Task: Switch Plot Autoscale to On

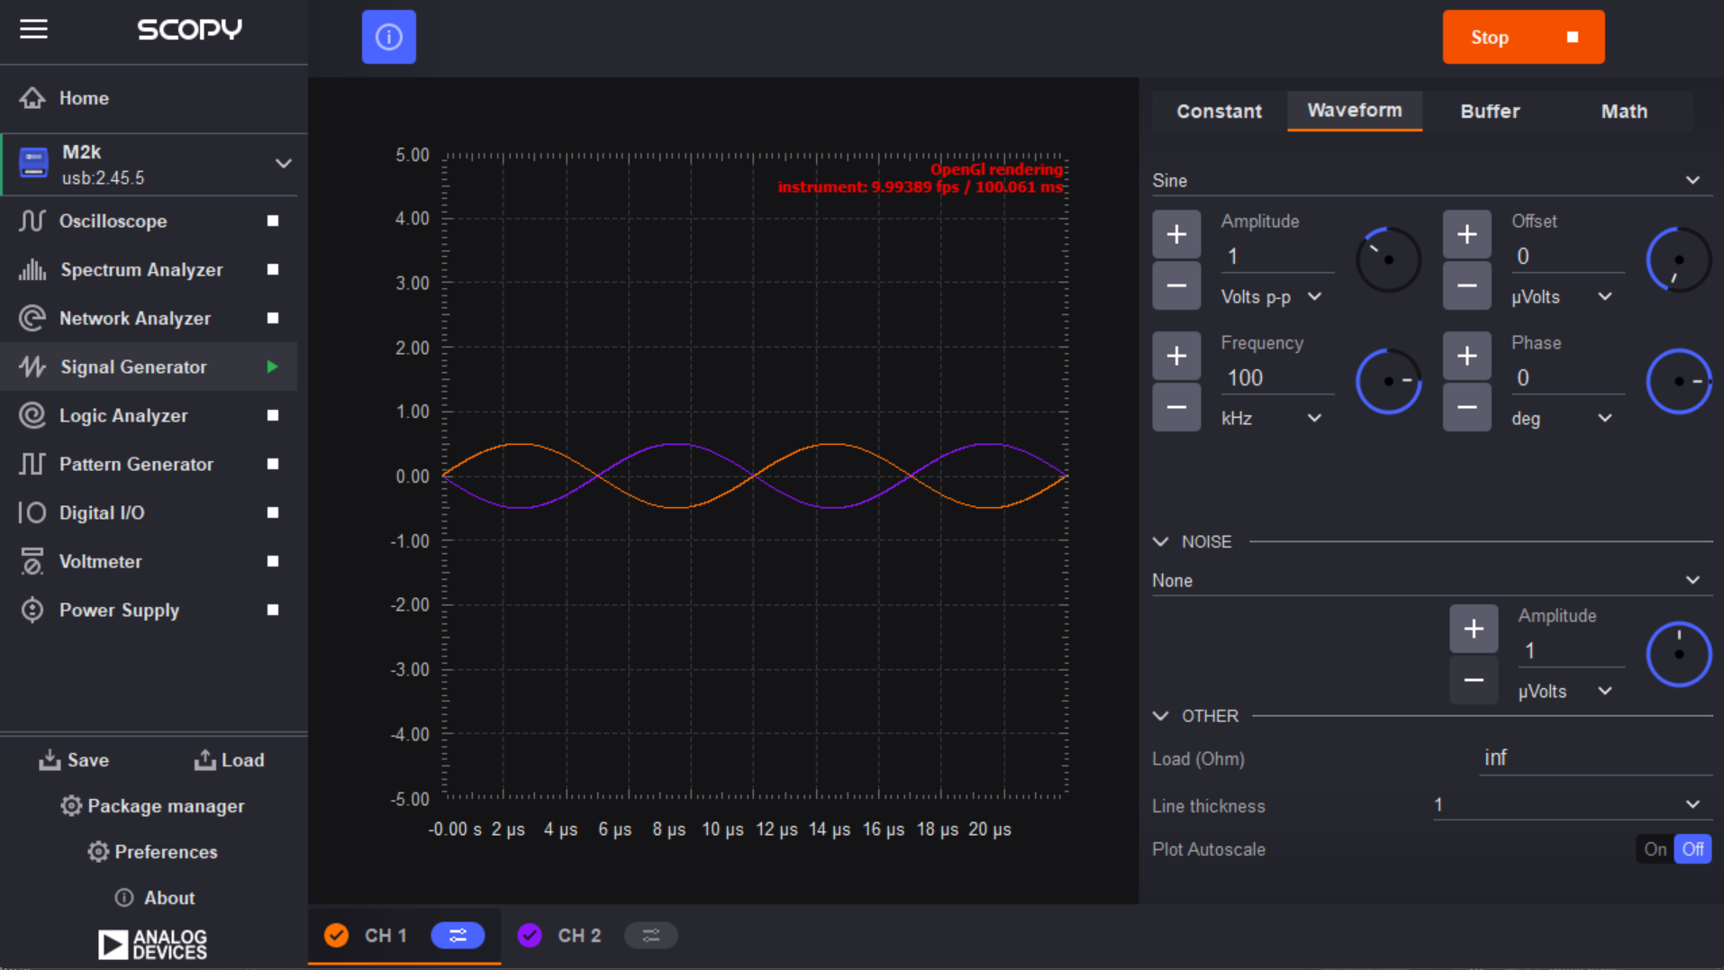Action: click(1655, 849)
